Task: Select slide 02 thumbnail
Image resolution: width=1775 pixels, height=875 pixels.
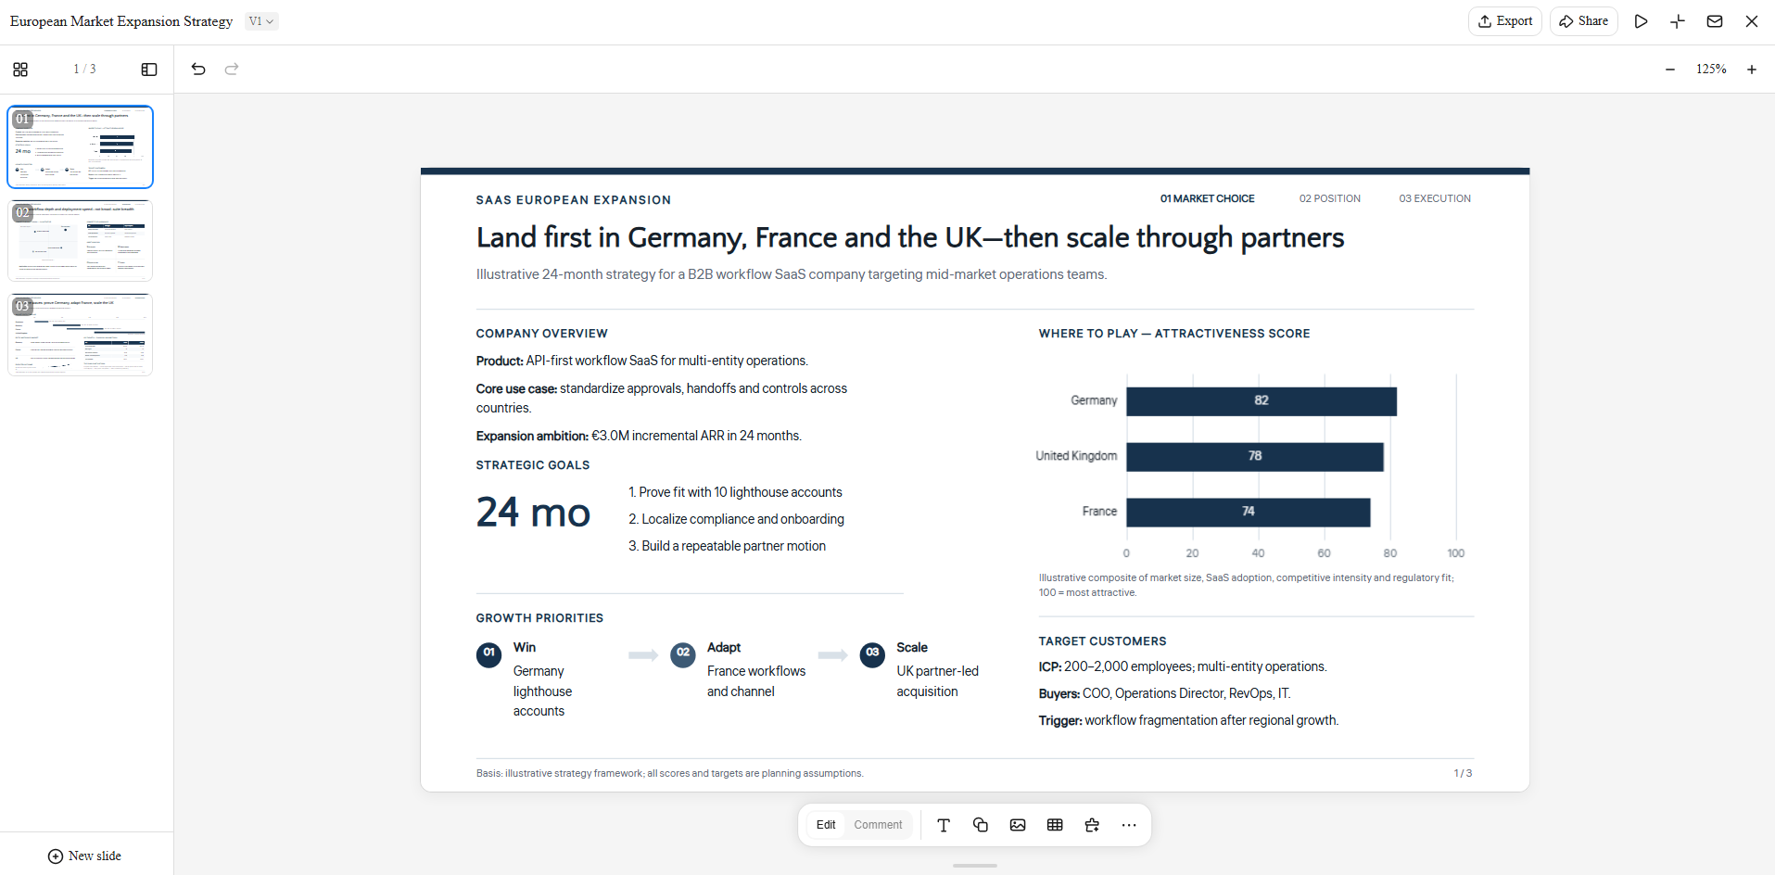Action: click(x=81, y=241)
